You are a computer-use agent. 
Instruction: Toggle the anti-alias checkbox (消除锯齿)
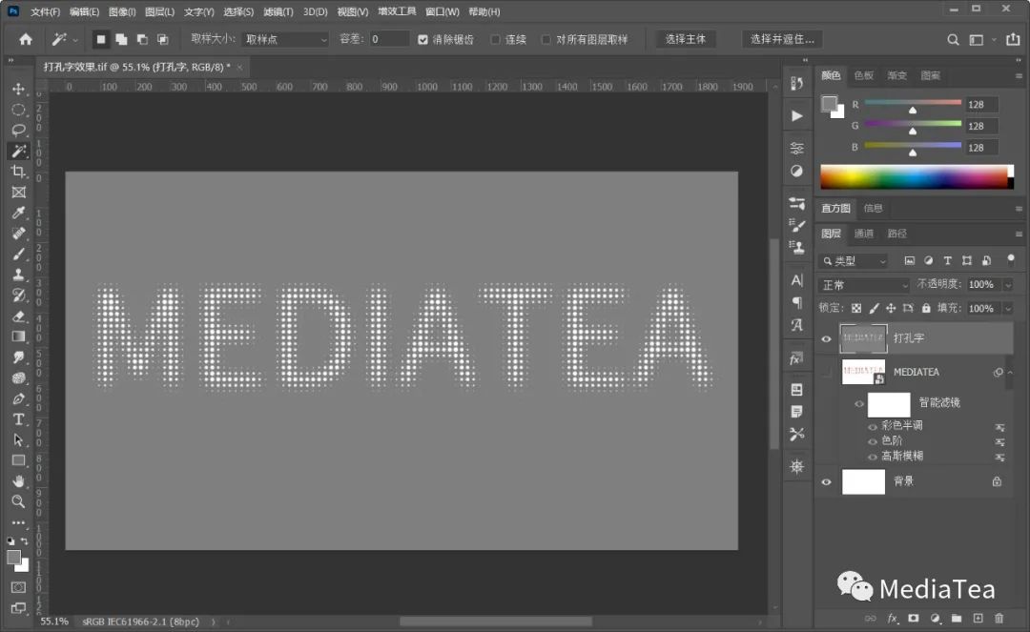coord(423,39)
